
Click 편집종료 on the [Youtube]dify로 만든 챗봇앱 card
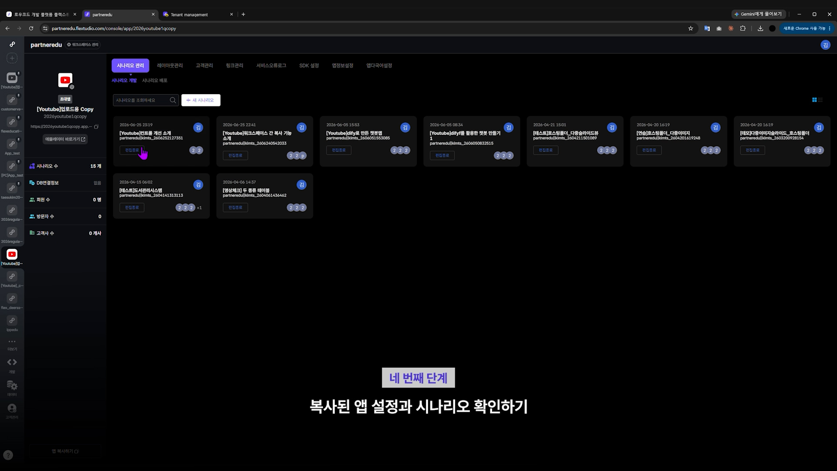tap(339, 150)
